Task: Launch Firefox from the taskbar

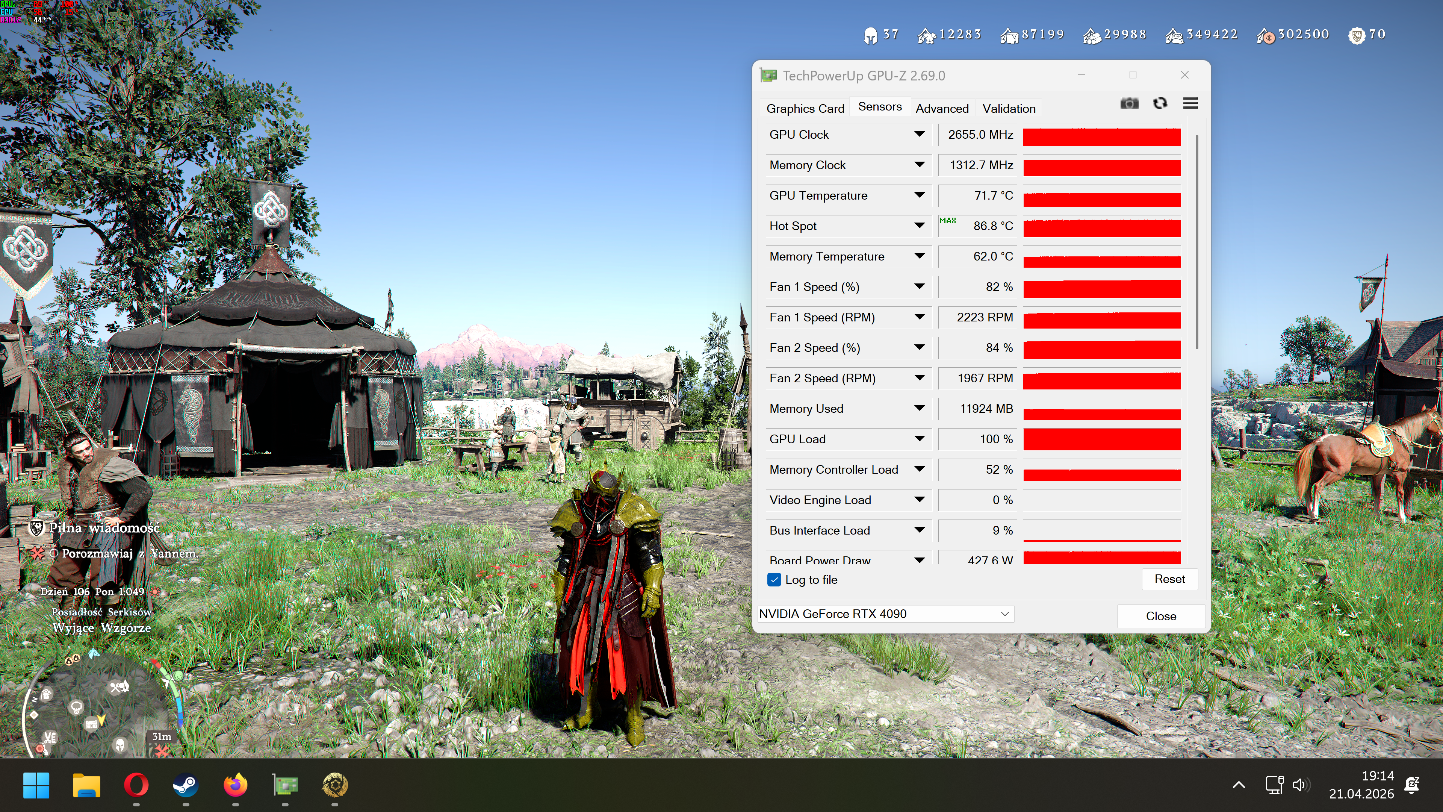Action: pos(235,785)
